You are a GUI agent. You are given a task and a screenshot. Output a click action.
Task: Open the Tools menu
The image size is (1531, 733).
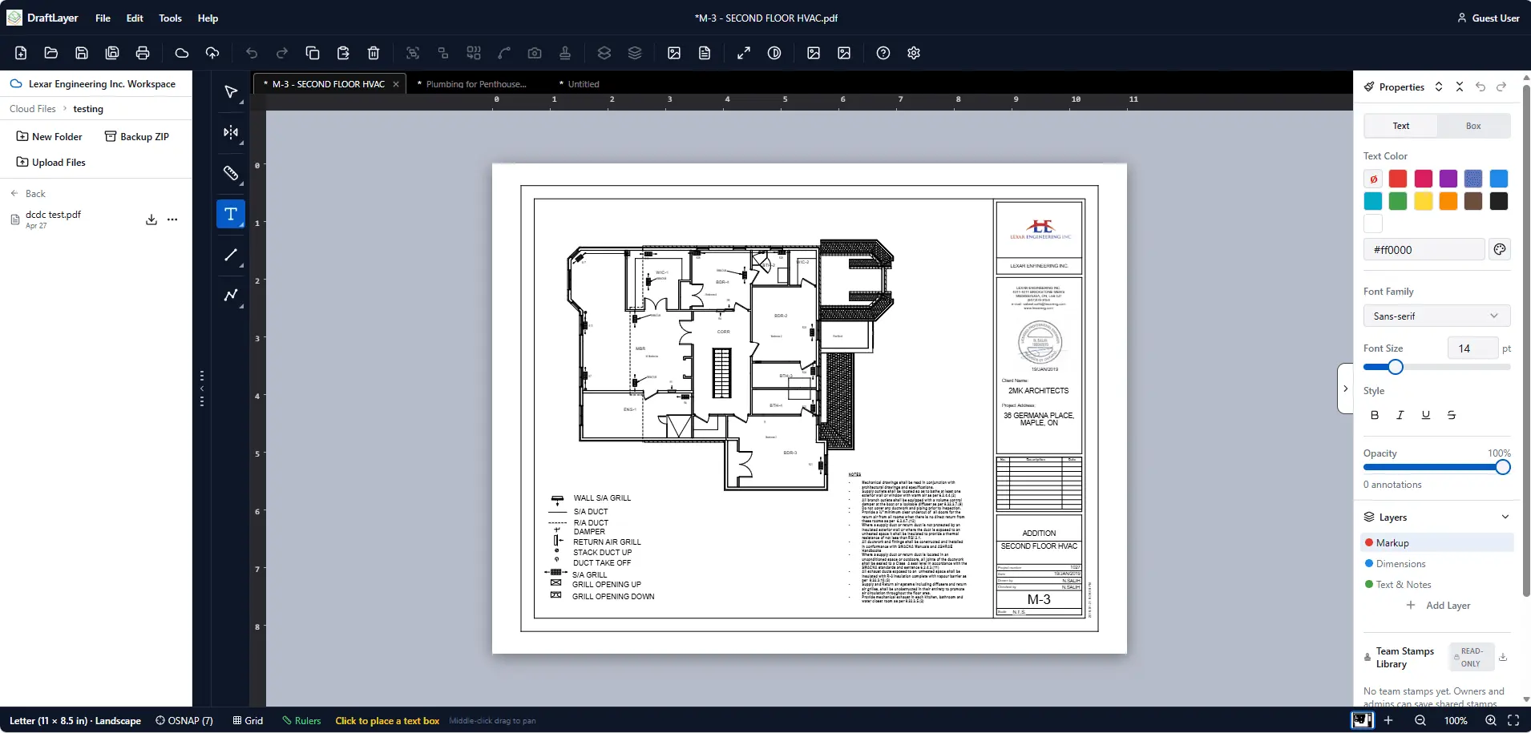point(170,18)
